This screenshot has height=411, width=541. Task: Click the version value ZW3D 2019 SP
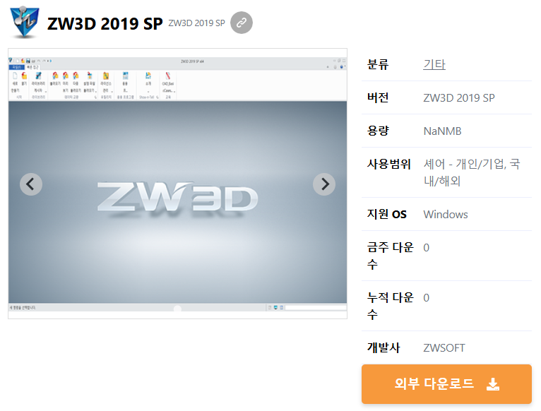click(x=459, y=98)
